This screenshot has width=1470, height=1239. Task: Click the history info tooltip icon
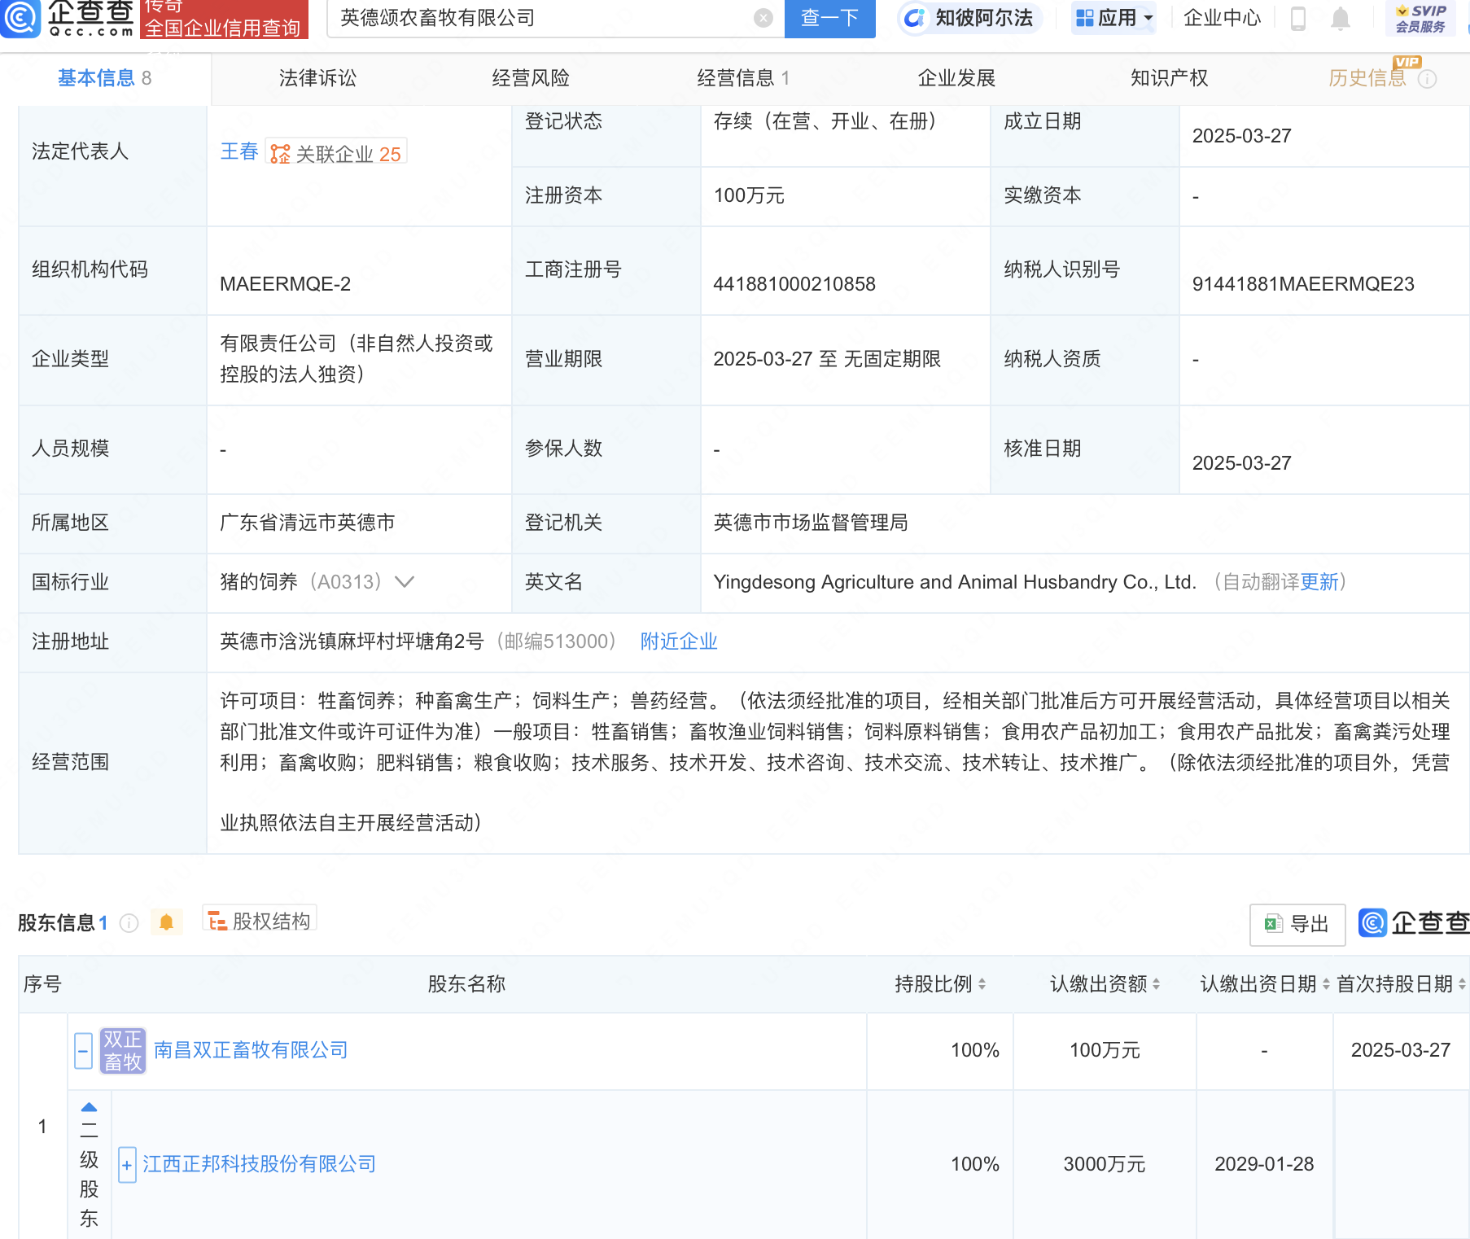[x=1427, y=79]
